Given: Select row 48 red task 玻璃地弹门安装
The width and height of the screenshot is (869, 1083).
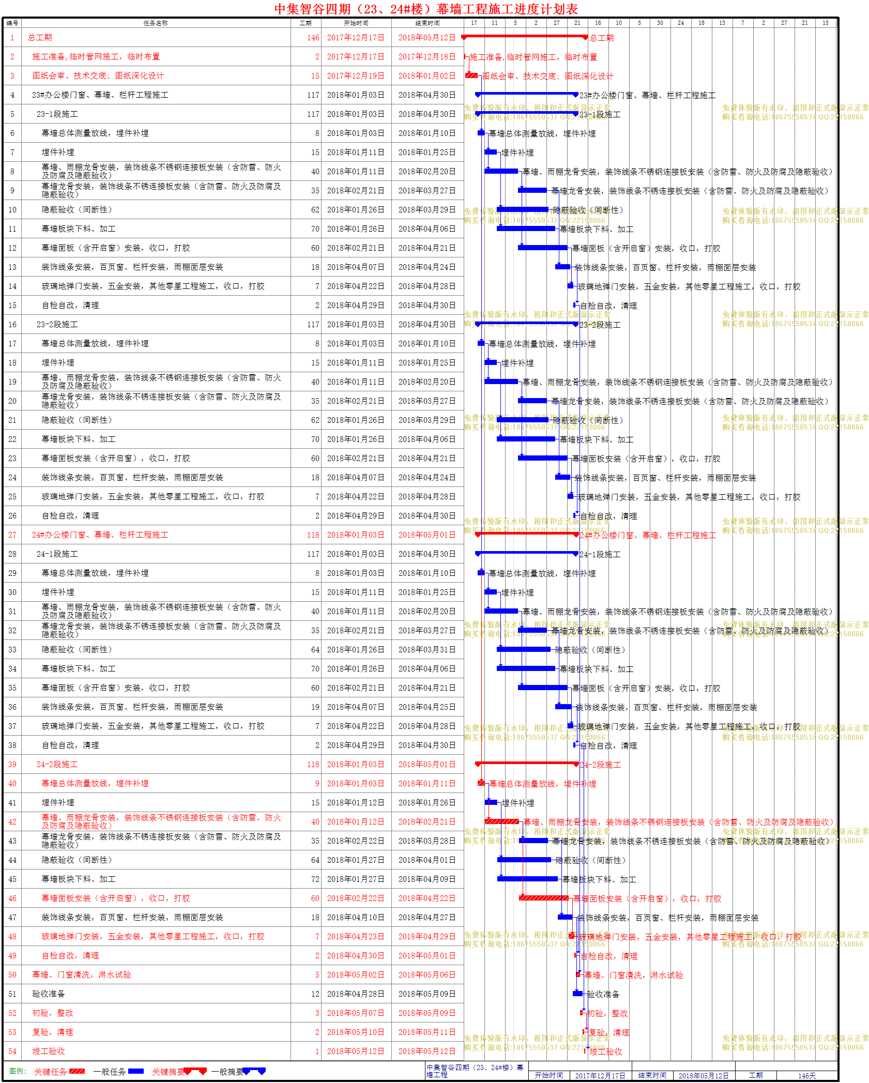Looking at the screenshot, I should pyautogui.click(x=153, y=936).
